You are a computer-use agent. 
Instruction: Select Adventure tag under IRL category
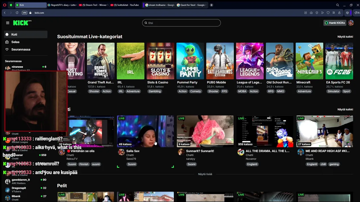[x=133, y=91]
